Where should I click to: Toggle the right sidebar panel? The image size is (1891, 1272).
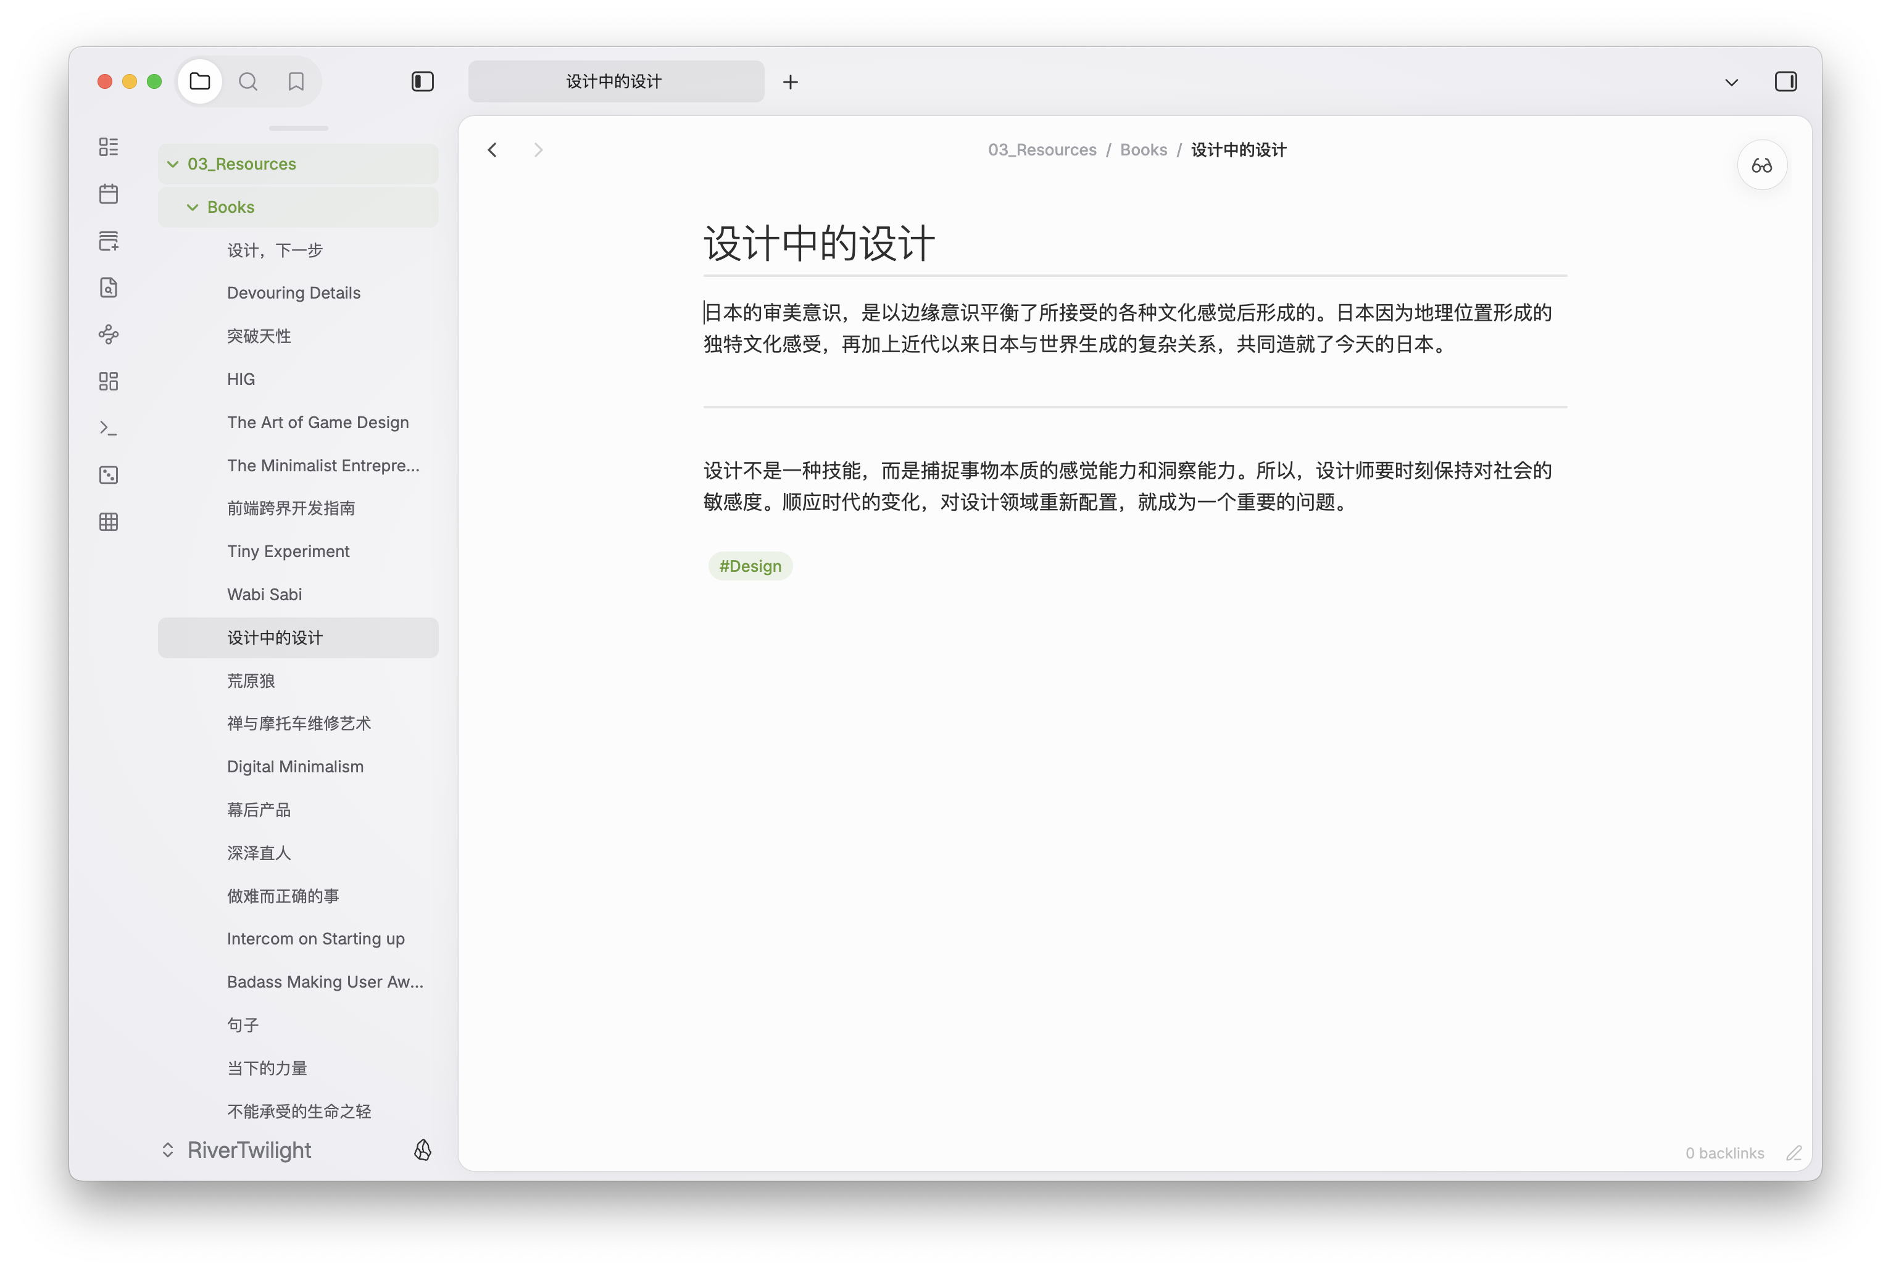click(x=1786, y=81)
